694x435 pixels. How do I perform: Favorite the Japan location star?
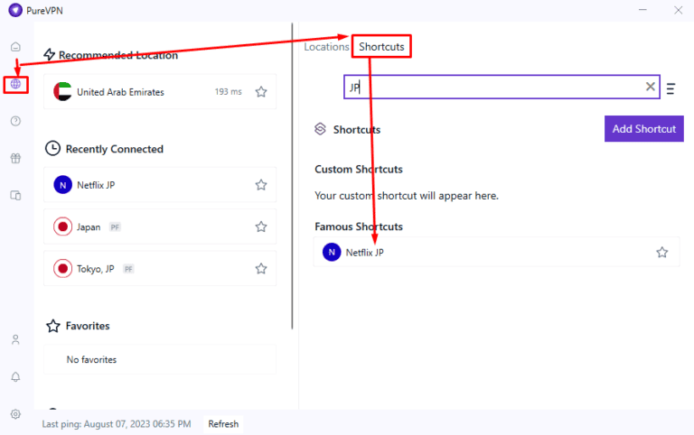point(261,227)
